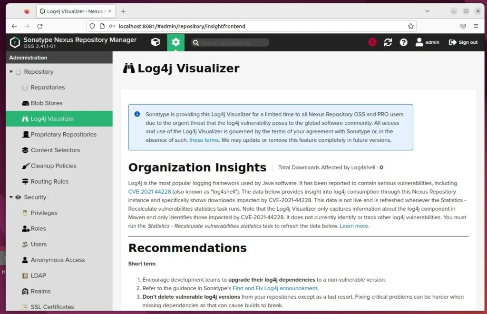Open Realms in the sidebar

[40, 291]
